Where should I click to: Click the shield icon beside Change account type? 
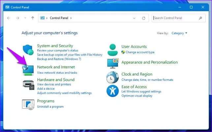(123, 52)
